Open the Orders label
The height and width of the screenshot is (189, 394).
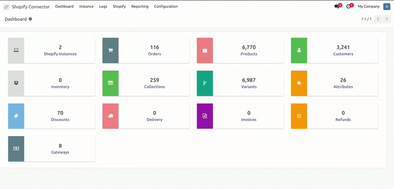pos(155,54)
